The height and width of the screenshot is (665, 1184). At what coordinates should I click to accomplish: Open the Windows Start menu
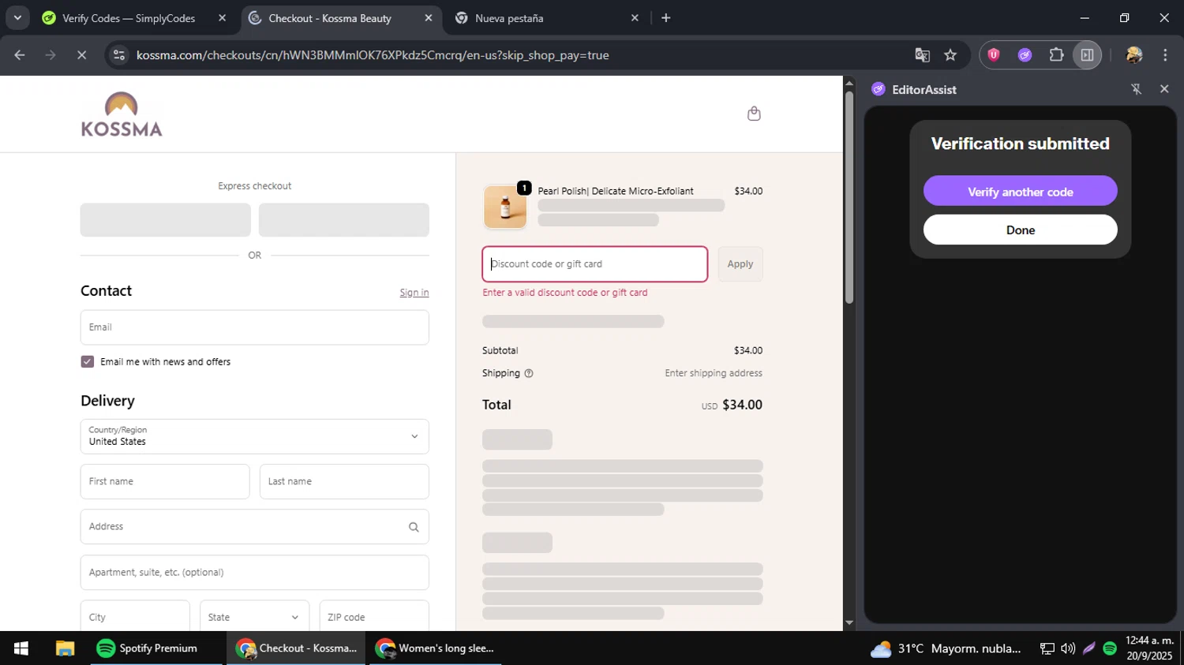(x=21, y=648)
